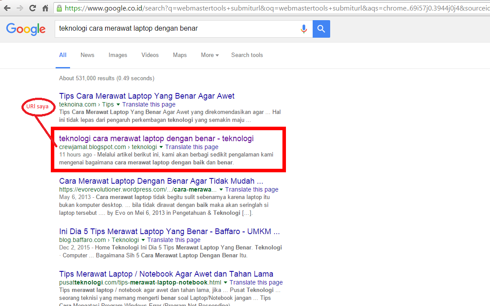Click Translate this page for evorevolutioner.wordpress.com result
The width and height of the screenshot is (490, 306).
pyautogui.click(x=252, y=190)
